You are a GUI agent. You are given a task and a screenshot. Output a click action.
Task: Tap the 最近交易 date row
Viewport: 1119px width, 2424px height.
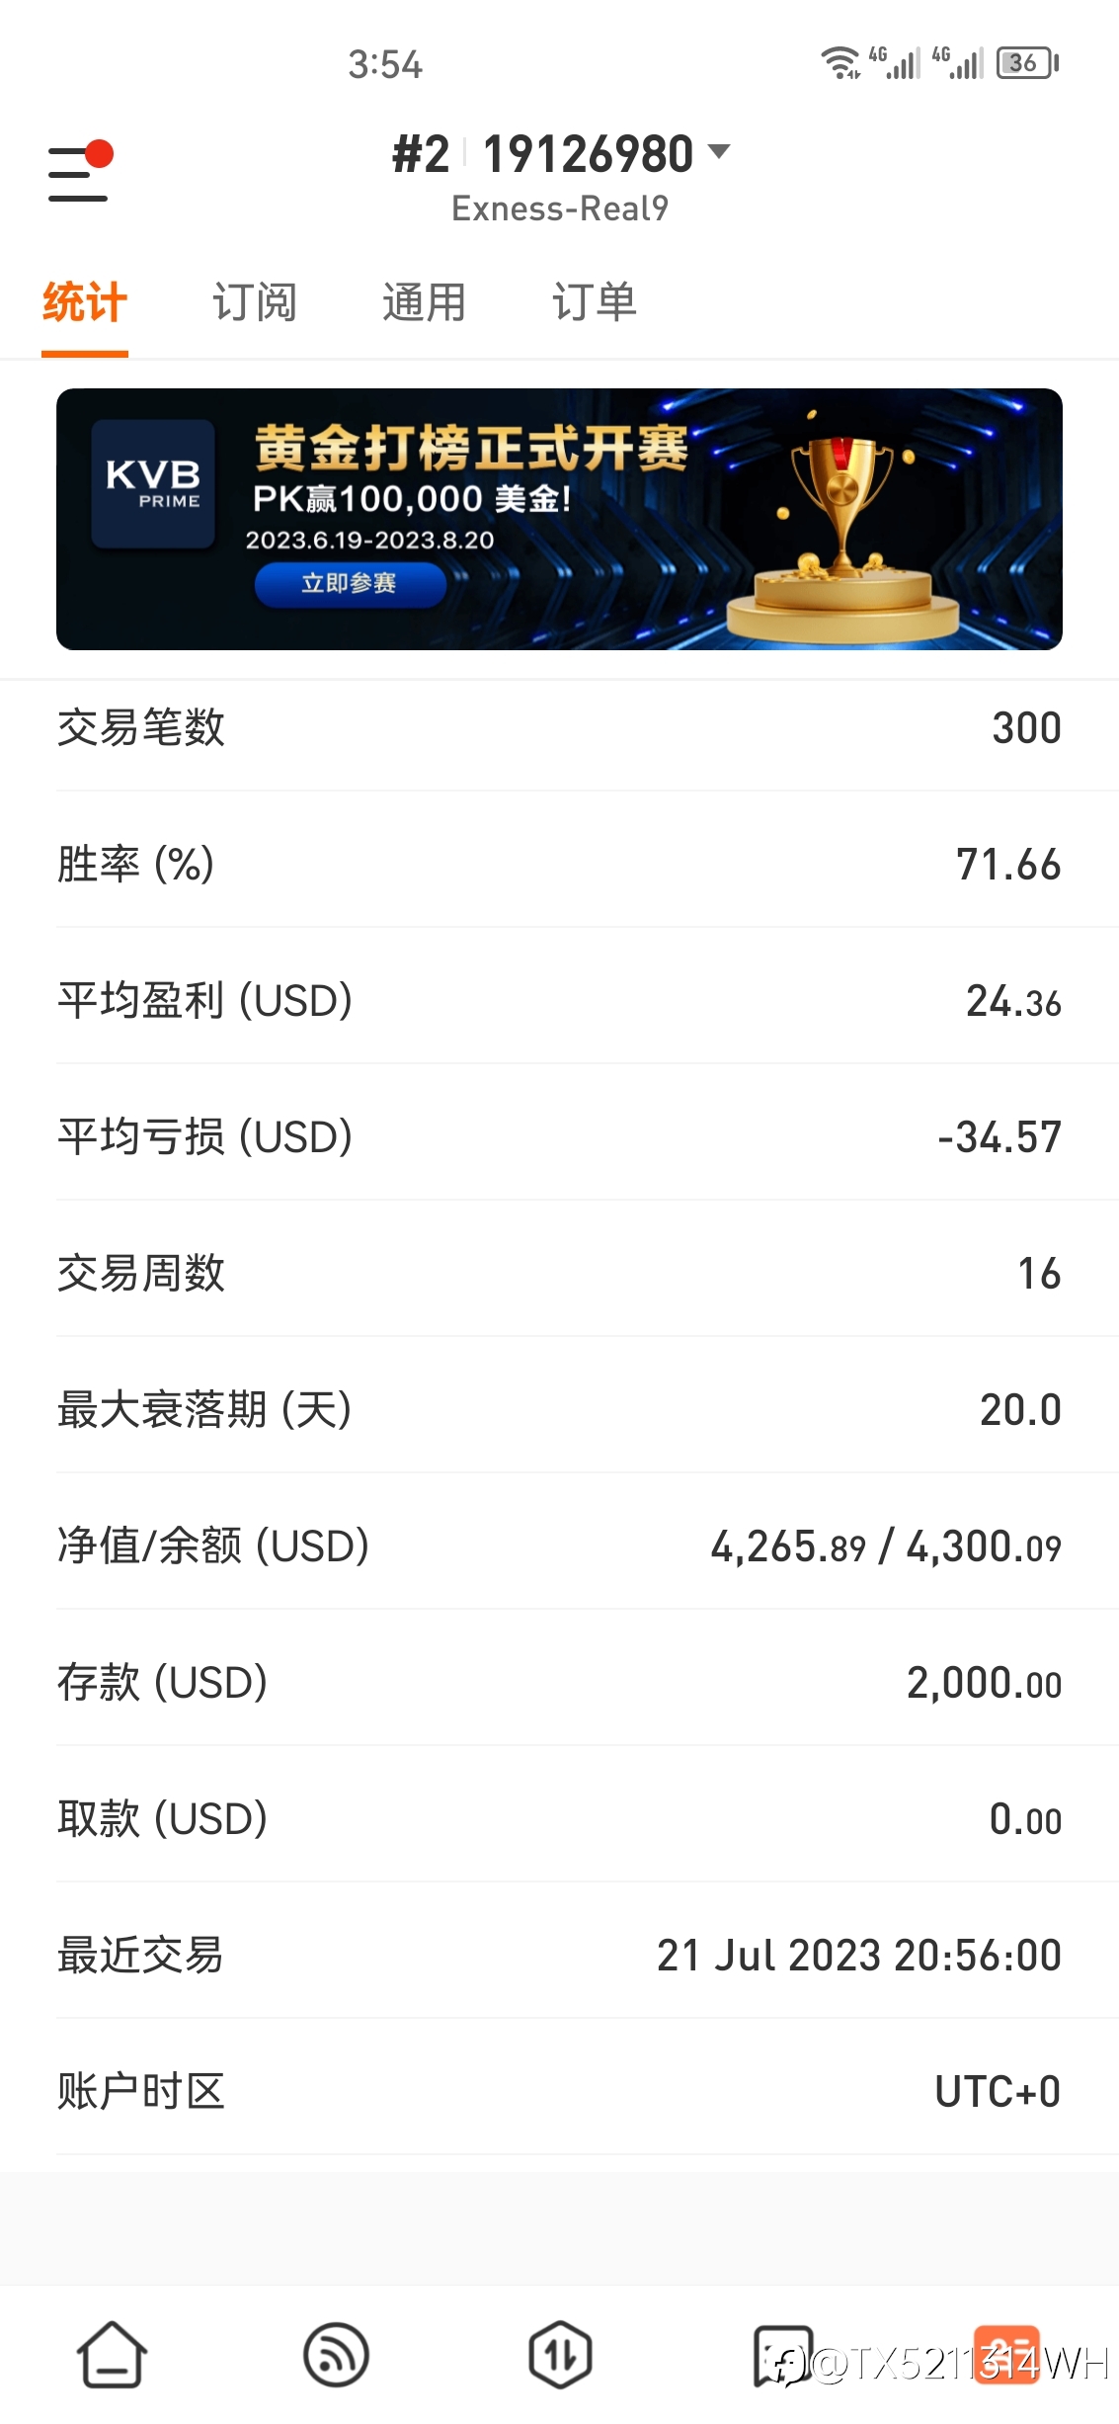[x=559, y=1956]
